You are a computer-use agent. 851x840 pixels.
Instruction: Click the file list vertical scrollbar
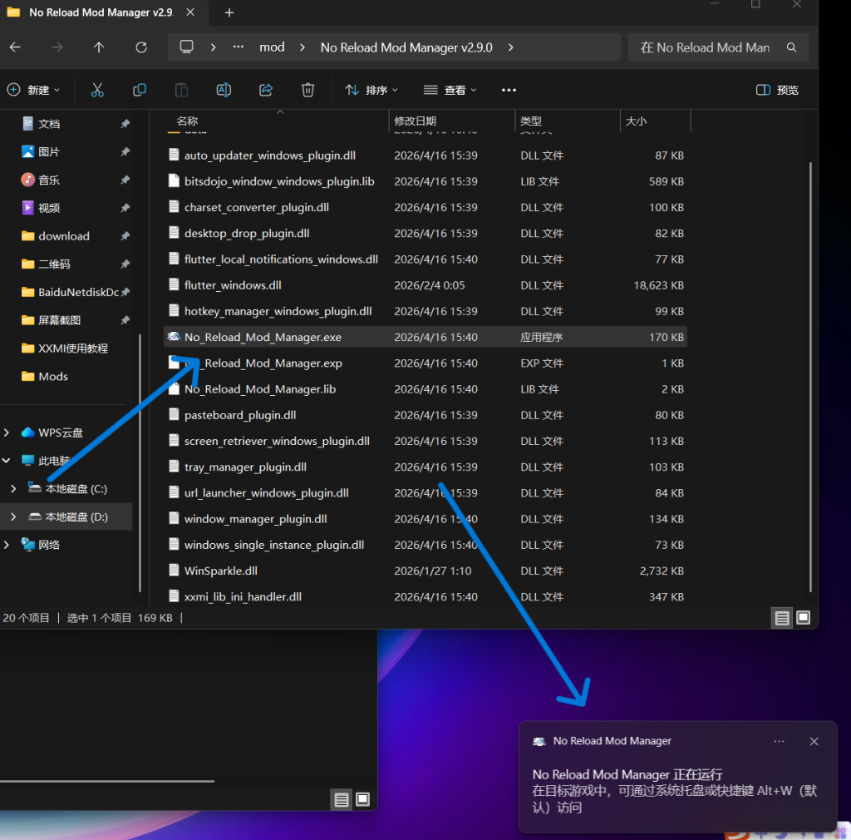point(811,376)
